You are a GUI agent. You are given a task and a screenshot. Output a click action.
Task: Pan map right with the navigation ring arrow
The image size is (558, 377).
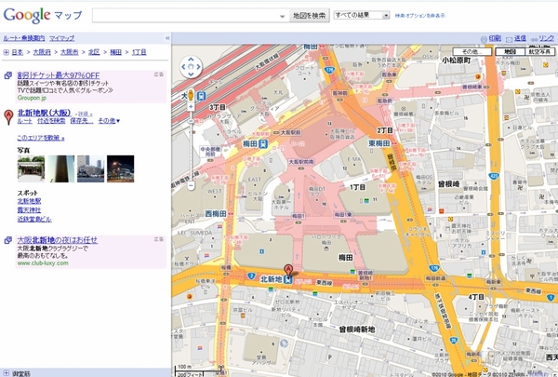click(x=199, y=67)
